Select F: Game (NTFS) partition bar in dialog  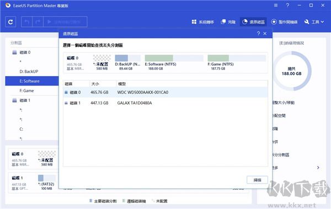tap(237, 62)
